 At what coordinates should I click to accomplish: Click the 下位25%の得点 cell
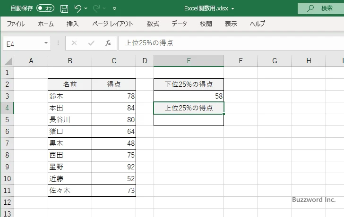pos(189,84)
